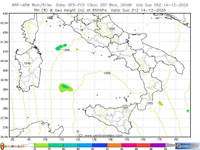
Task: Click the Valid: Sun 21Z 14-12-2025 text
Action: [x=144, y=10]
